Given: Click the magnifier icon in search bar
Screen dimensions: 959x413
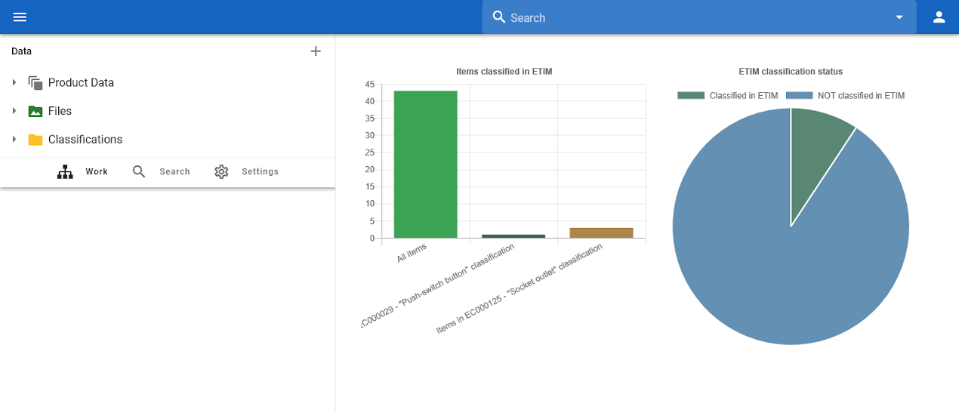Looking at the screenshot, I should pyautogui.click(x=498, y=17).
